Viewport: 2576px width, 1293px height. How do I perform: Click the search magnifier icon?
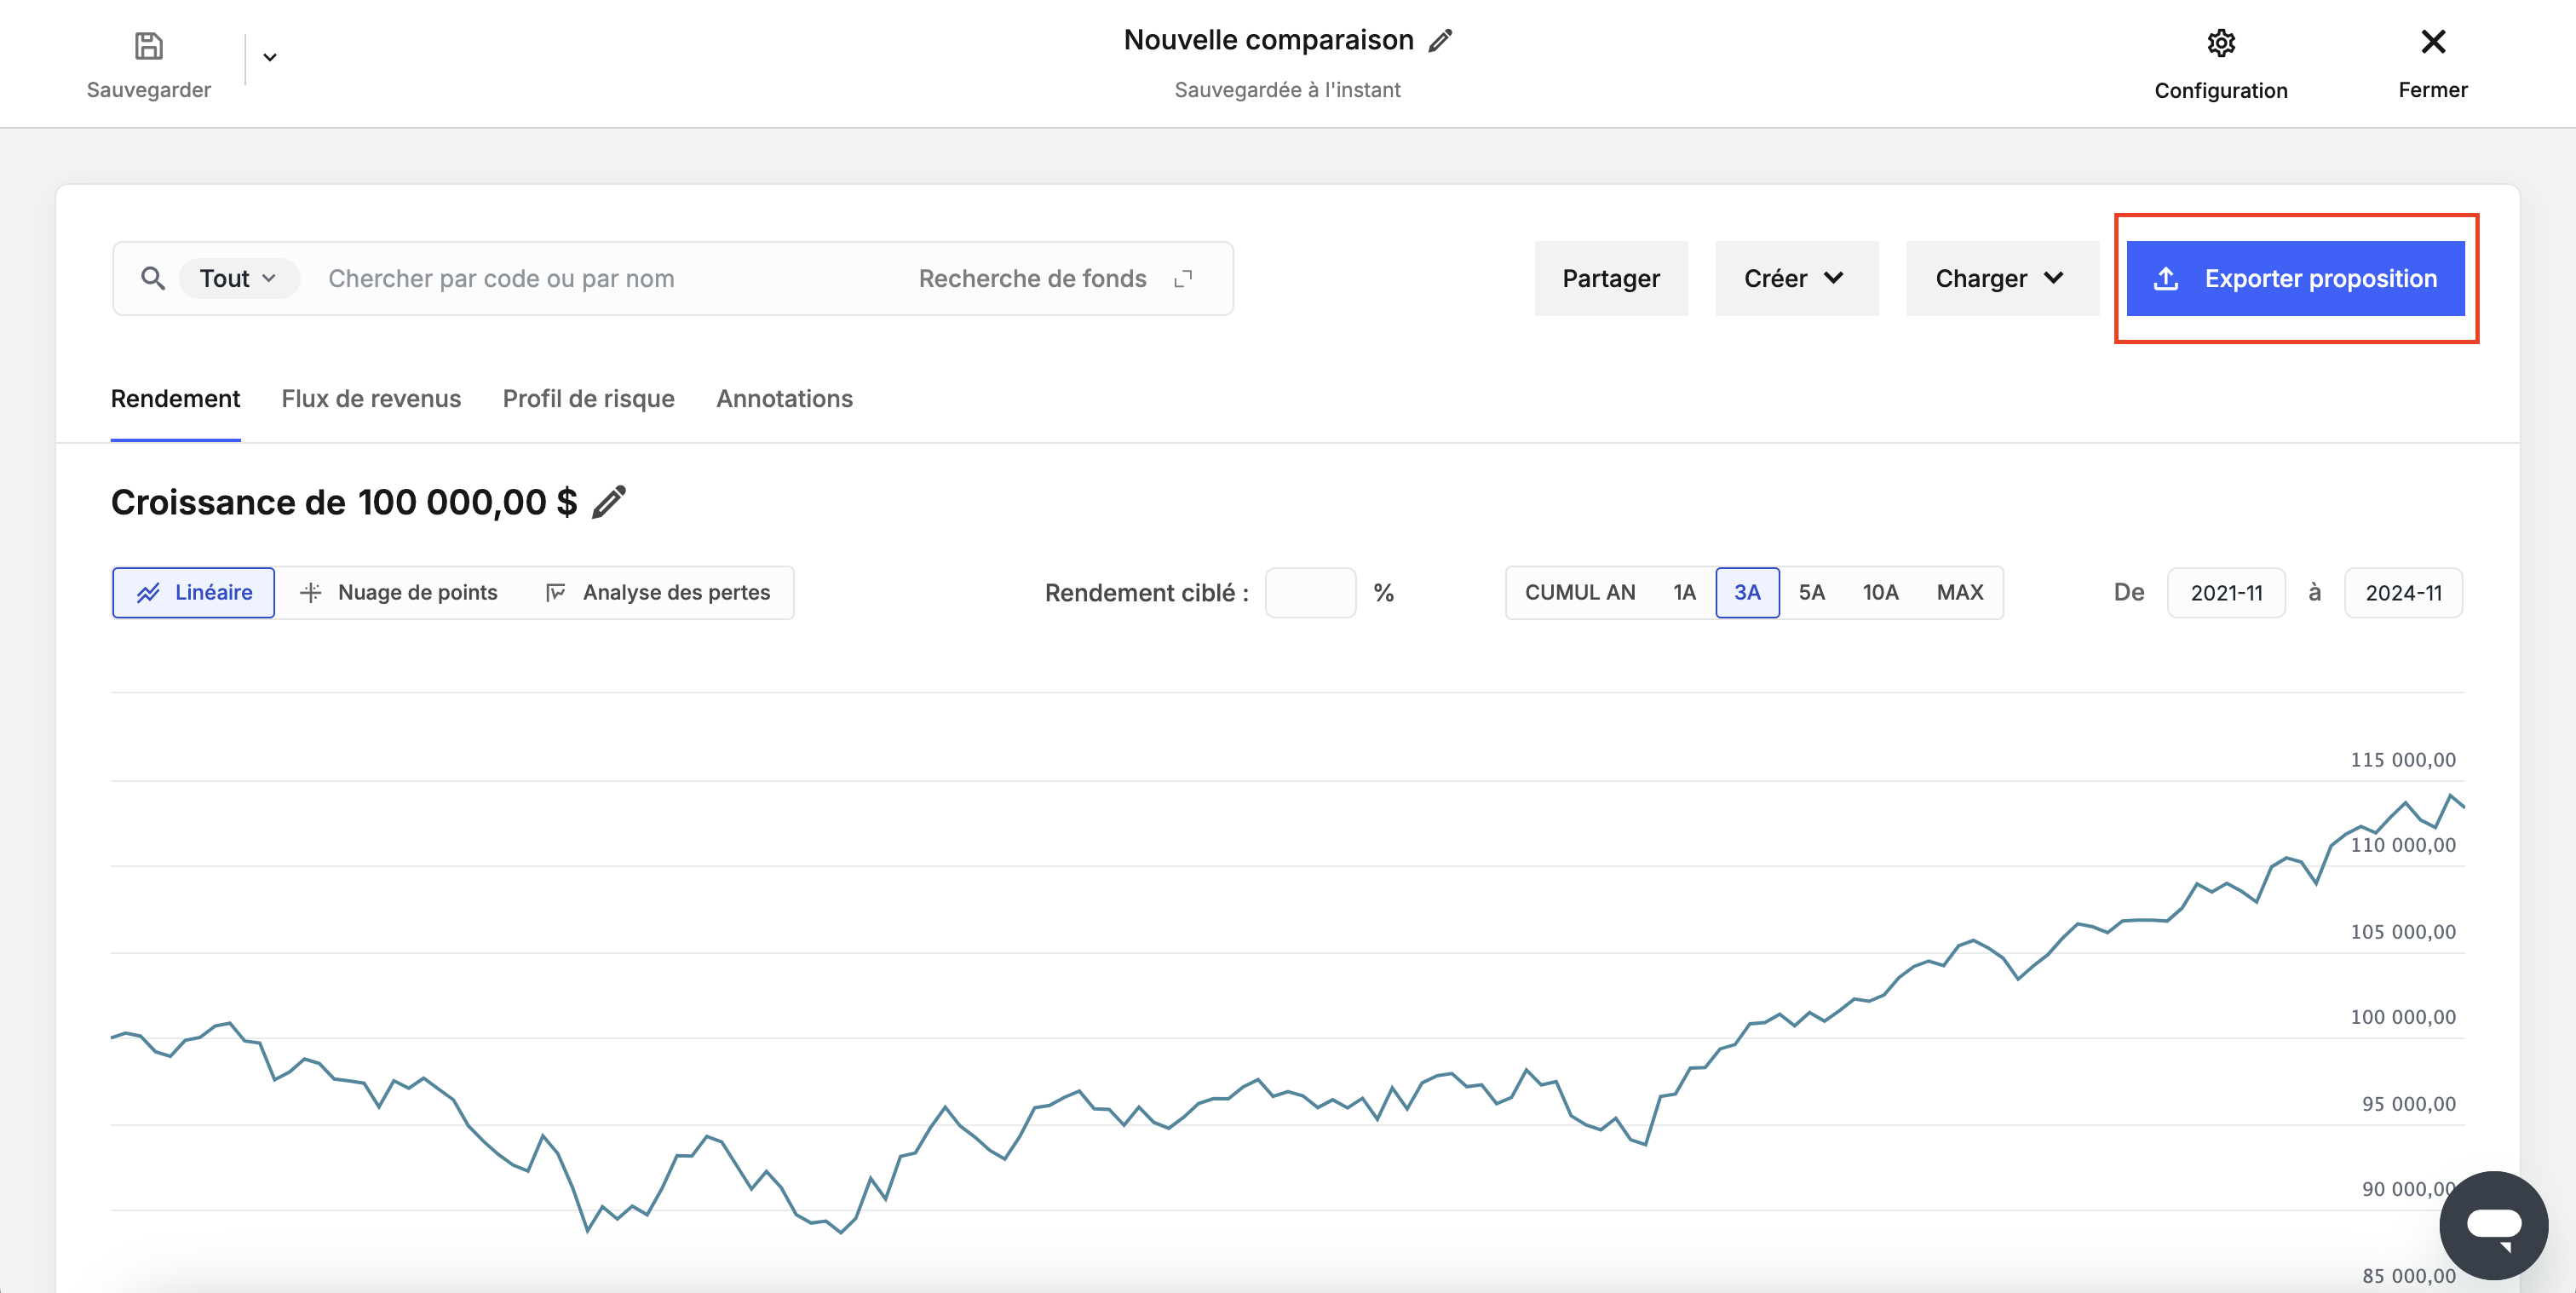pos(153,278)
